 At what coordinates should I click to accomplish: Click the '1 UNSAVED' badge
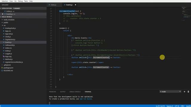tap(17, 8)
